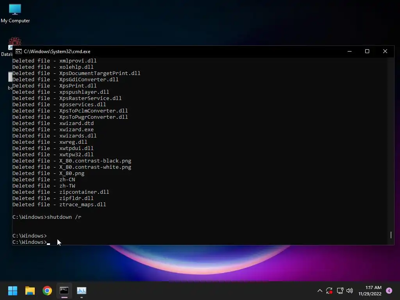Open the notification center badge with 4

pyautogui.click(x=389, y=291)
